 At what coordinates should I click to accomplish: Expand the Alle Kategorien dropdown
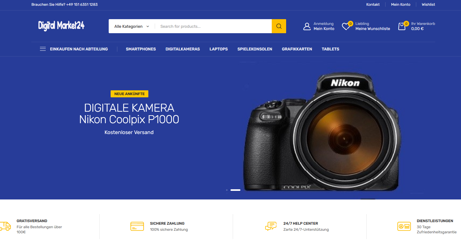click(x=132, y=26)
